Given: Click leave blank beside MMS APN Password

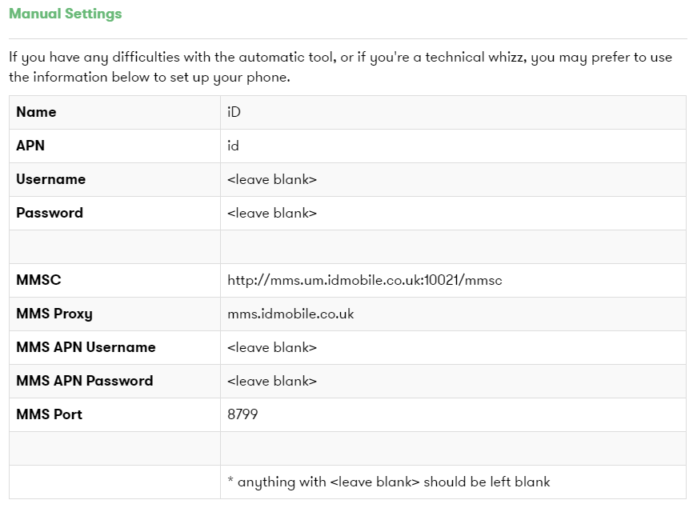Looking at the screenshot, I should tap(272, 381).
